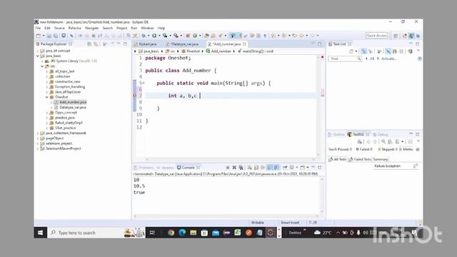Click the Windows Start button
This screenshot has width=457, height=257.
(41, 233)
